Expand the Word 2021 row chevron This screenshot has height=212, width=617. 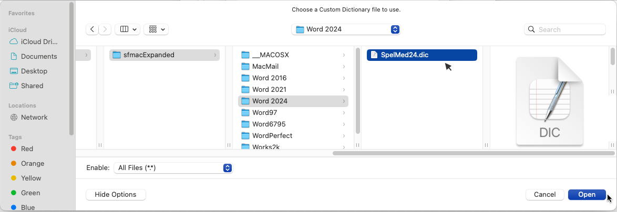click(x=344, y=90)
